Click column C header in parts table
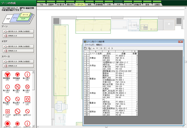 [x=123, y=51]
